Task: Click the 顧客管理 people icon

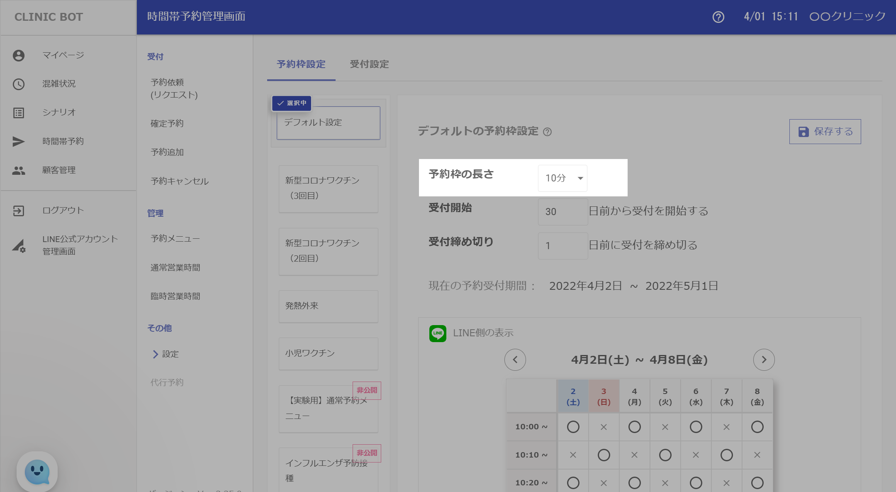Action: [x=19, y=170]
